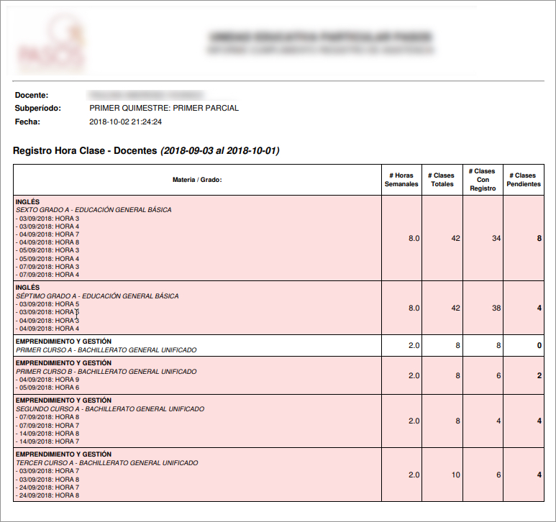
Task: Click the registered classes value 38 for Séptimo Grado
Action: coord(496,308)
